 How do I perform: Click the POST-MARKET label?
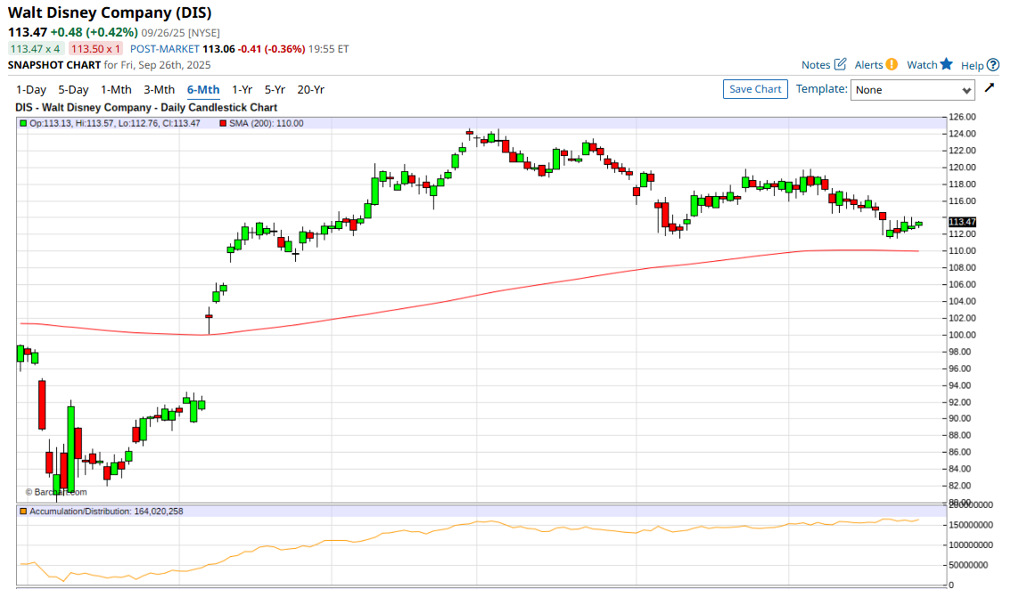(164, 49)
